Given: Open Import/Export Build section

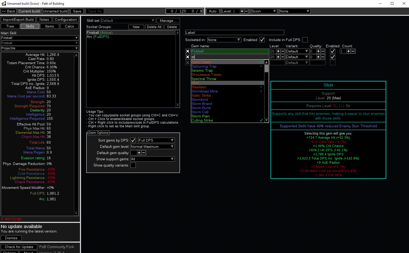Looking at the screenshot, I should point(18,19).
